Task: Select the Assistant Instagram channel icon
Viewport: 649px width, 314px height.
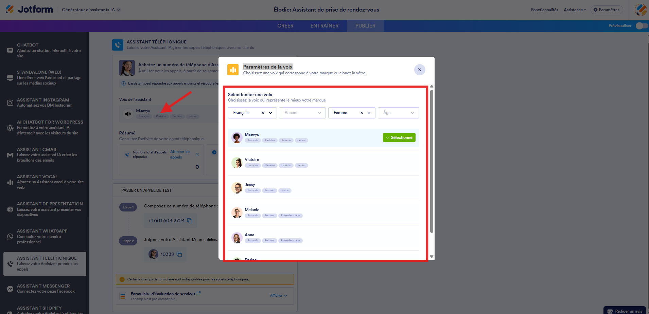Action: point(10,103)
